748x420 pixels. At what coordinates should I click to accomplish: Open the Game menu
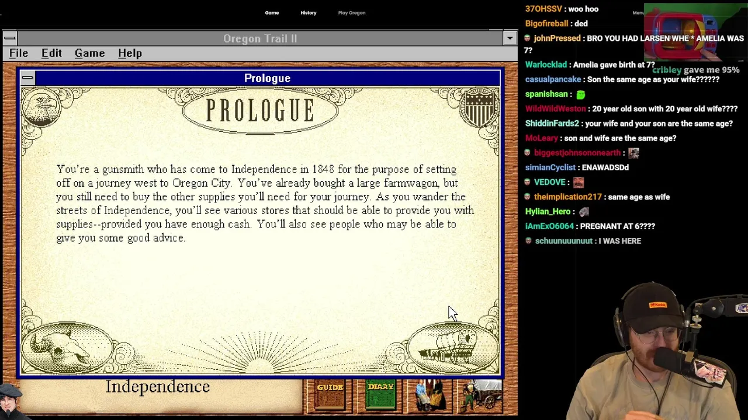(x=89, y=53)
